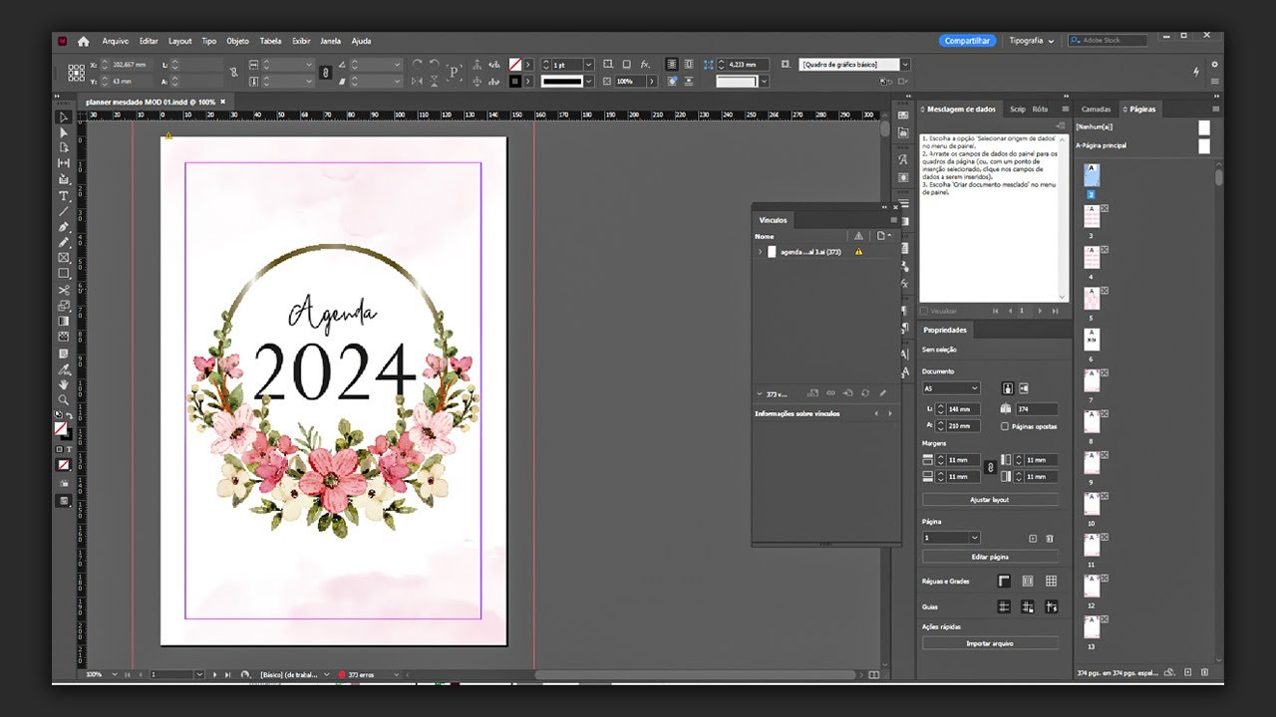Pick the Line tool
Image resolution: width=1276 pixels, height=717 pixels.
(64, 211)
